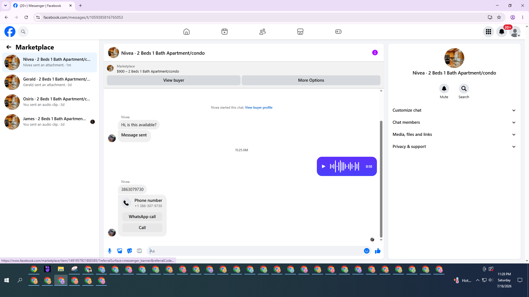Image resolution: width=529 pixels, height=297 pixels.
Task: Open the Friends icon in top navigation
Action: (263, 32)
